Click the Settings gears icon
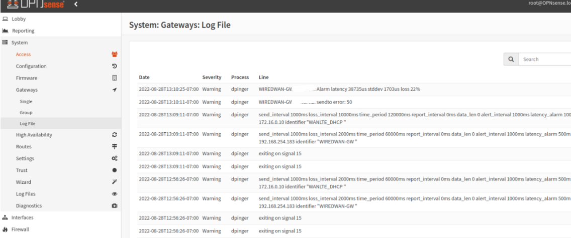 tap(114, 158)
